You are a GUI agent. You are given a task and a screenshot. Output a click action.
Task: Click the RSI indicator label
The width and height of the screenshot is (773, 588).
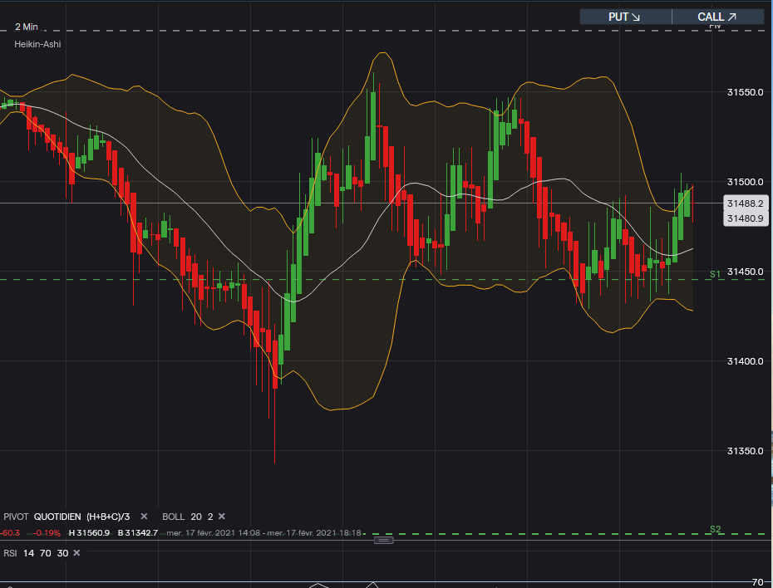11,553
